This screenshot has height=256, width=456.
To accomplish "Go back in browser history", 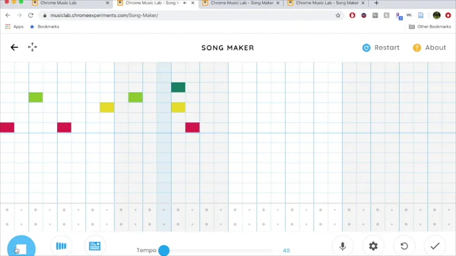I will (x=8, y=15).
